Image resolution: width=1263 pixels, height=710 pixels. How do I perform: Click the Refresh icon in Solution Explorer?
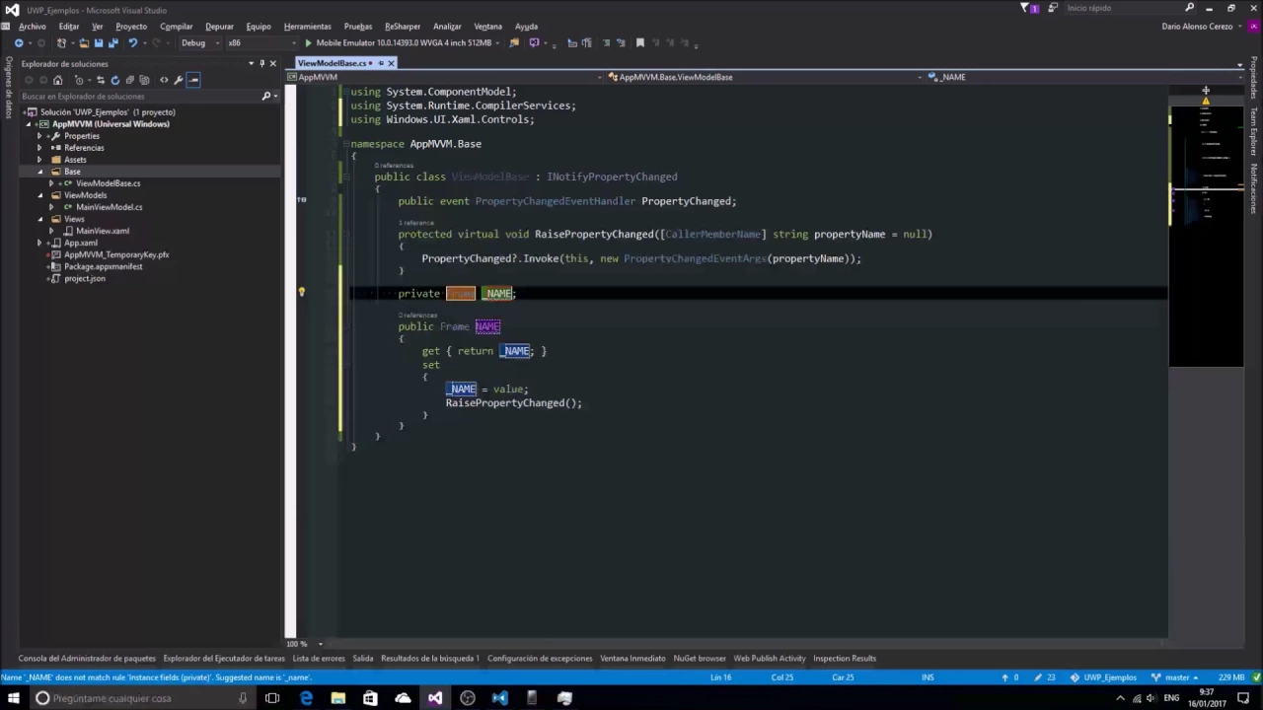(x=115, y=80)
